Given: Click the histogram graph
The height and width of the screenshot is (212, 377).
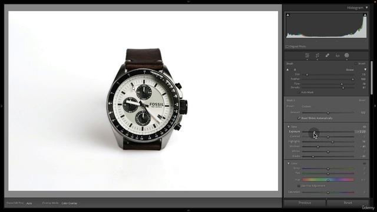Looking at the screenshot, I should (x=326, y=25).
